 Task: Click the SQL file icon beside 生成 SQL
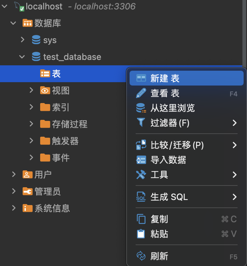pyautogui.click(x=141, y=197)
